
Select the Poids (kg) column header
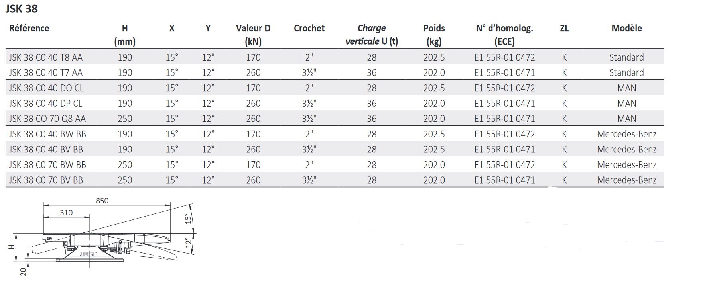(x=434, y=34)
